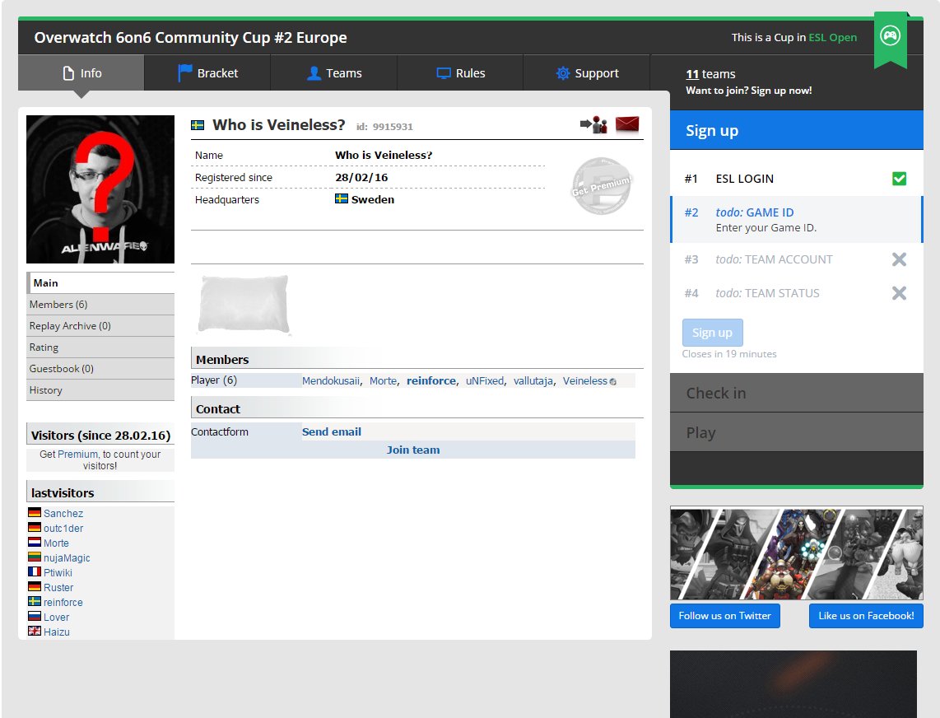Image resolution: width=940 pixels, height=718 pixels.
Task: Click the Overwatch heroes banner image
Action: pos(797,553)
